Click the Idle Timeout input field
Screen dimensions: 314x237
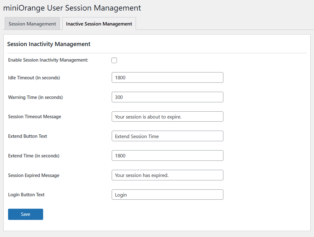tap(168, 77)
